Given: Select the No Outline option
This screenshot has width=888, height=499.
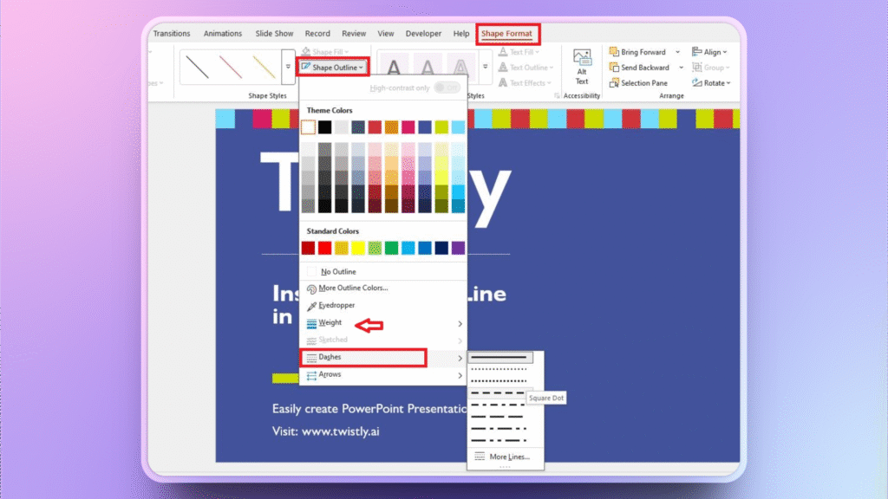Looking at the screenshot, I should [337, 272].
